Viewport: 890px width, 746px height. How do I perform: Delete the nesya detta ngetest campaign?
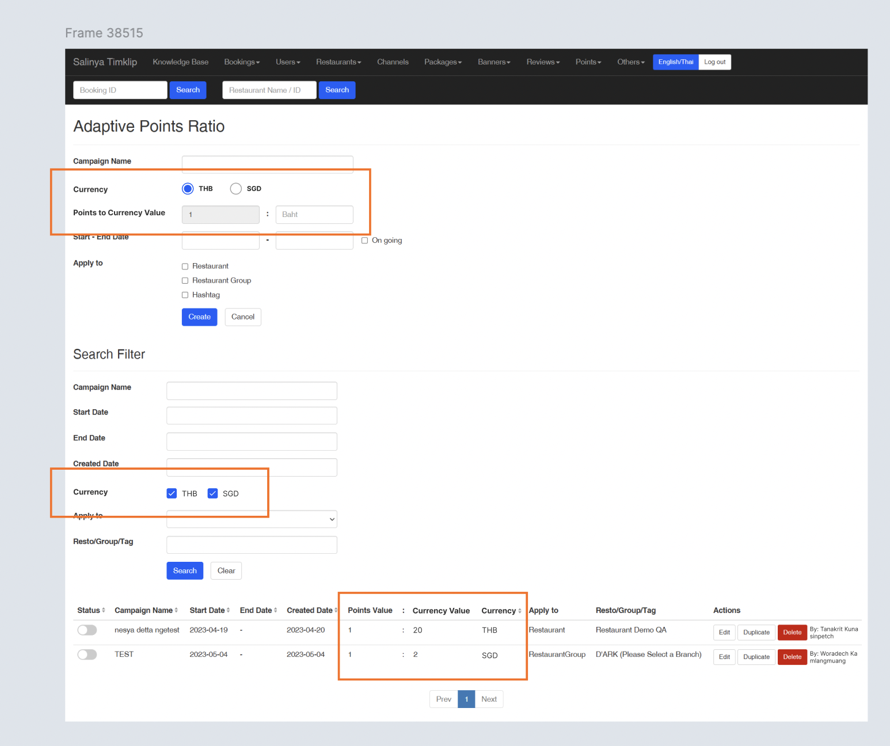tap(792, 633)
